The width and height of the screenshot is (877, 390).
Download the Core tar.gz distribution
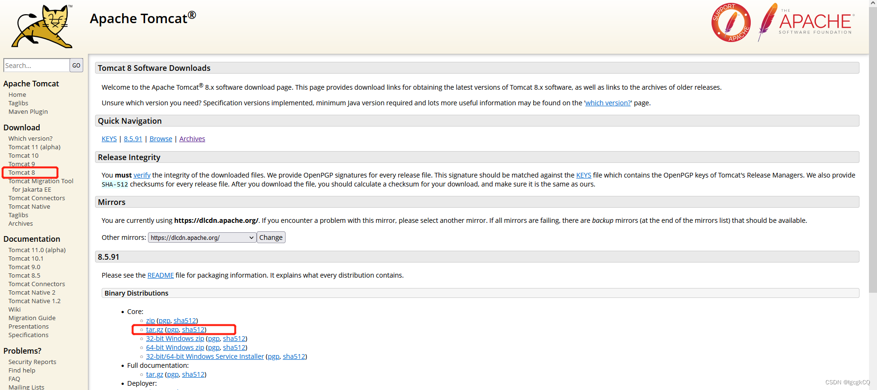(155, 330)
